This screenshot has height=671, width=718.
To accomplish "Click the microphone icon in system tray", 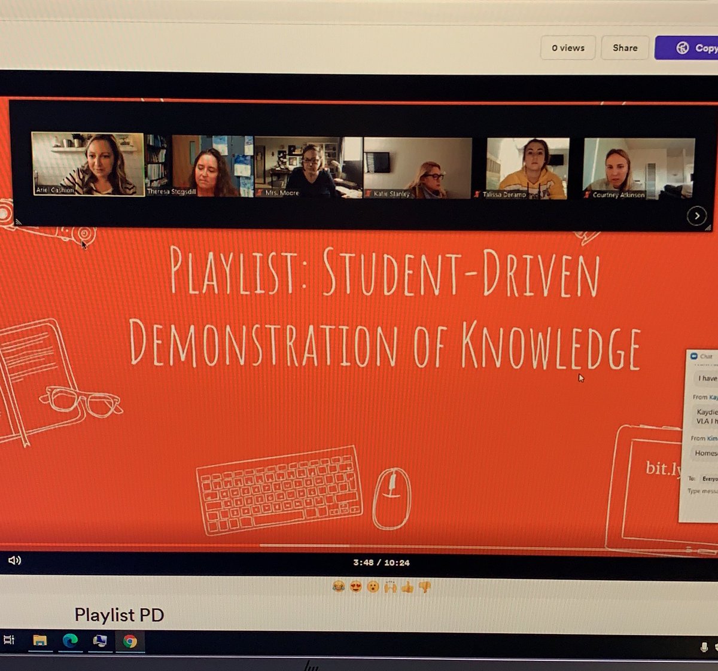I will tap(704, 647).
